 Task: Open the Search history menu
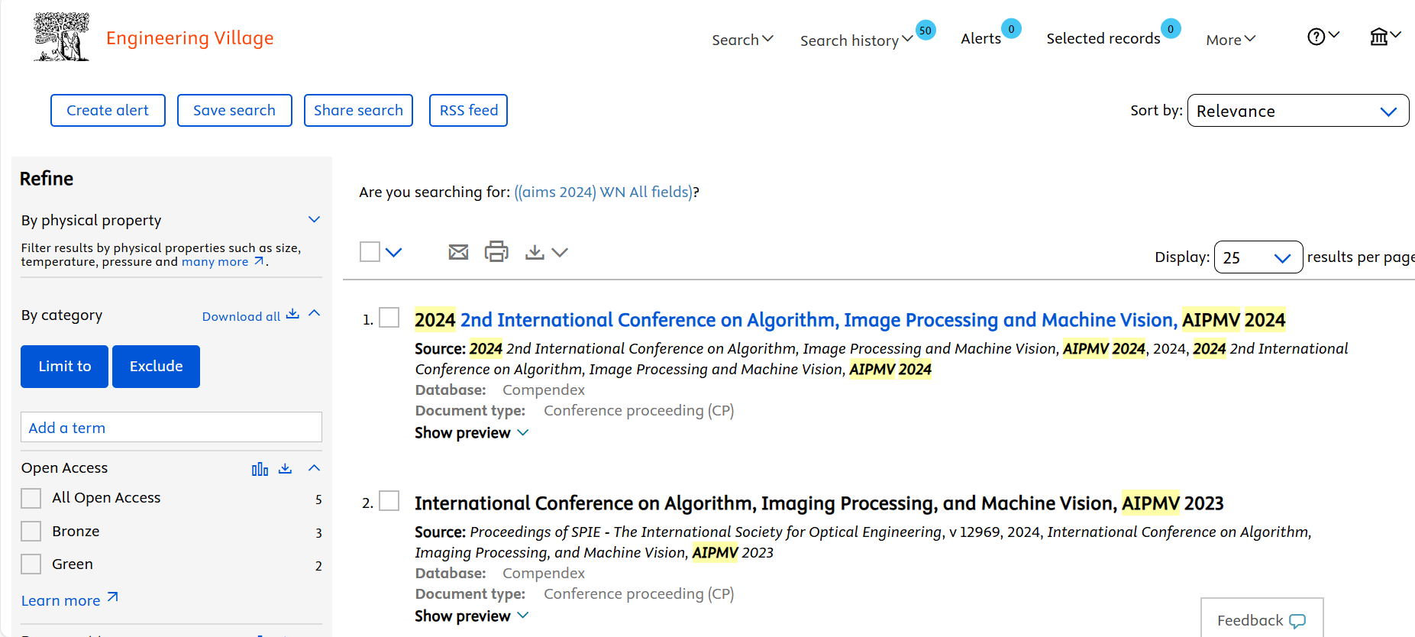click(856, 40)
